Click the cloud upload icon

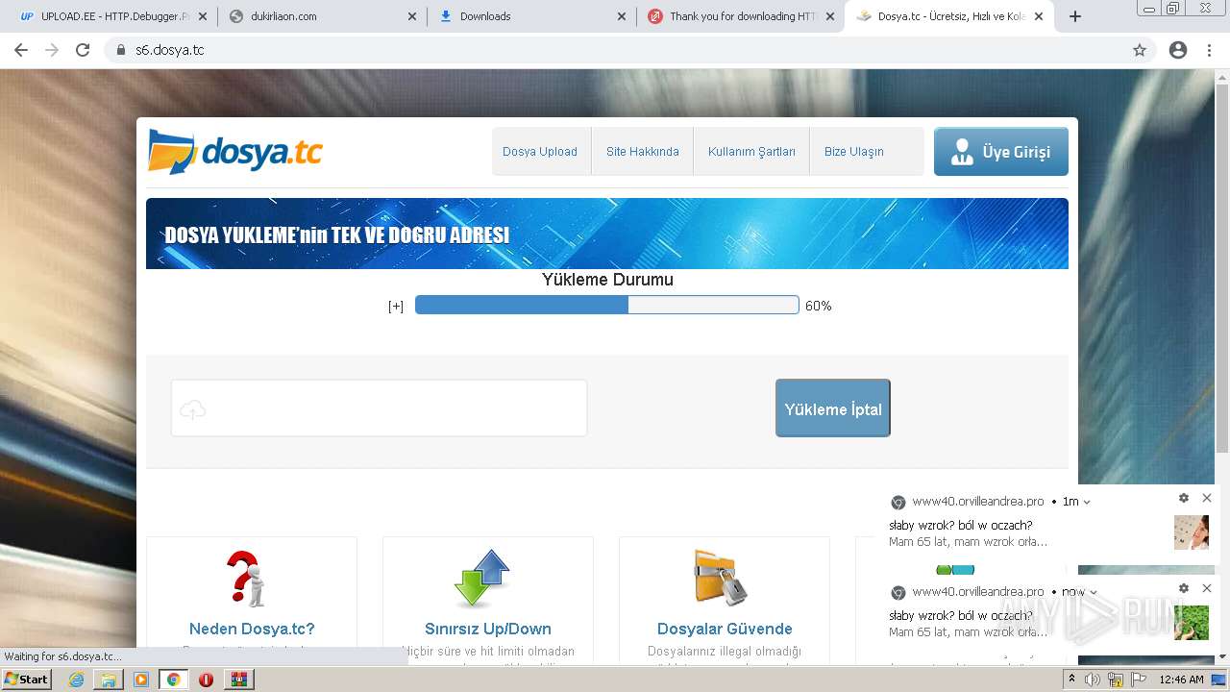coord(193,409)
